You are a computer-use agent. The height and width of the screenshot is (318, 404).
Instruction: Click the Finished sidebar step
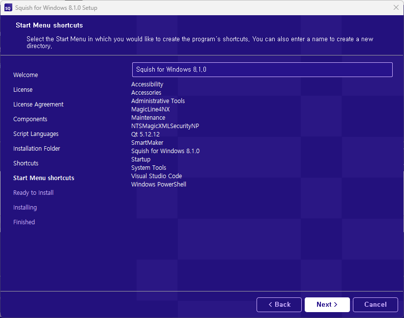point(24,222)
